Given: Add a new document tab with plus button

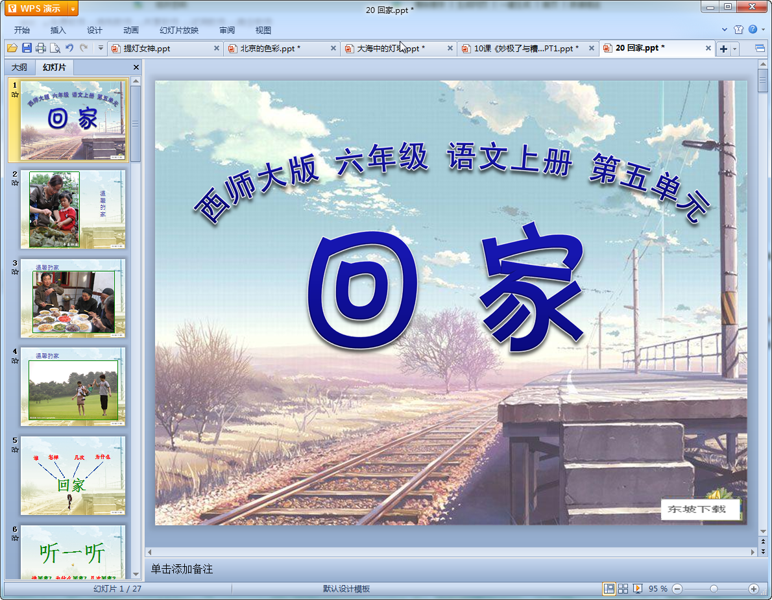Looking at the screenshot, I should (x=723, y=48).
